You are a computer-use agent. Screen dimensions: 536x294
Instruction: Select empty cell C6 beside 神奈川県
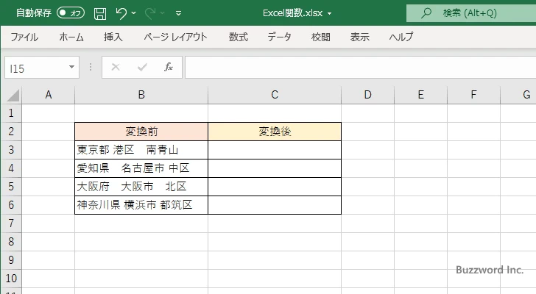[x=275, y=205]
